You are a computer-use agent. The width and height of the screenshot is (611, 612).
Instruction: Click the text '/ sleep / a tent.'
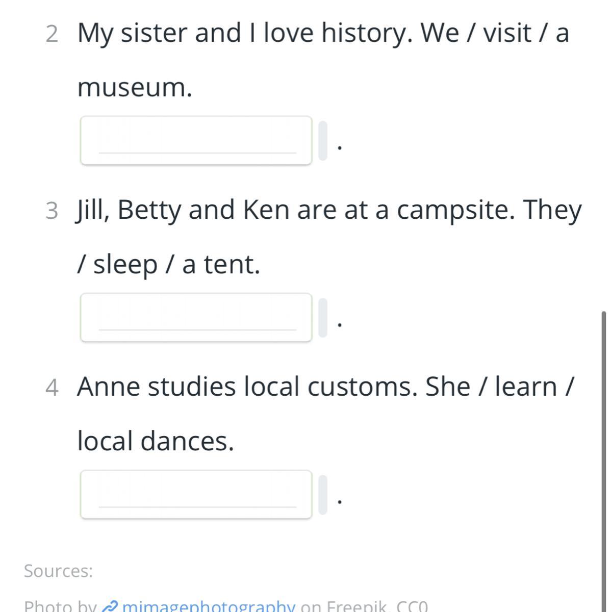tap(168, 265)
